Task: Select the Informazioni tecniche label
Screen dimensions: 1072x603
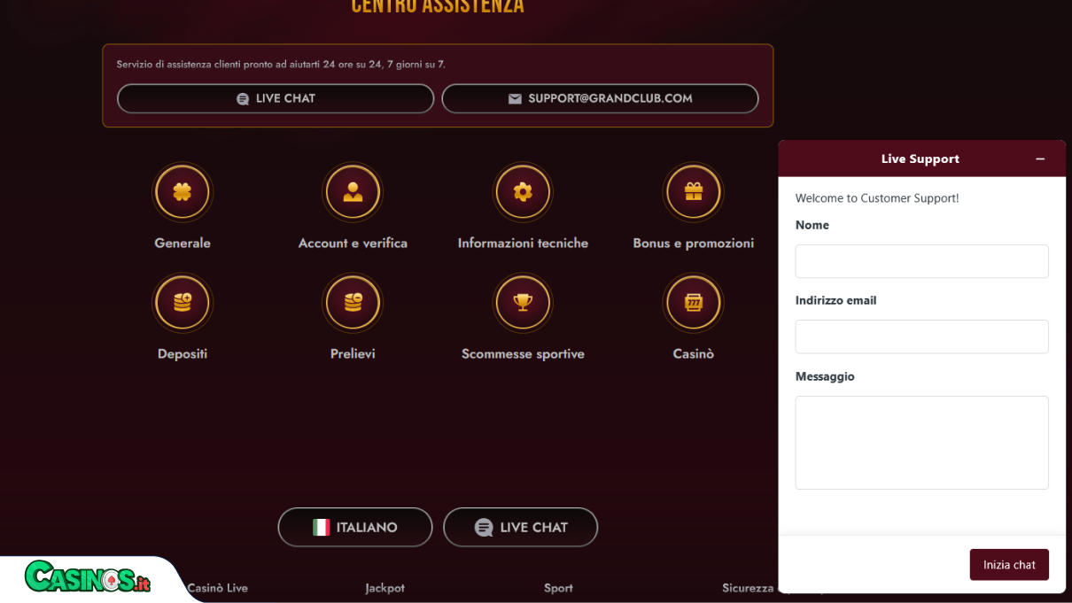Action: tap(523, 243)
